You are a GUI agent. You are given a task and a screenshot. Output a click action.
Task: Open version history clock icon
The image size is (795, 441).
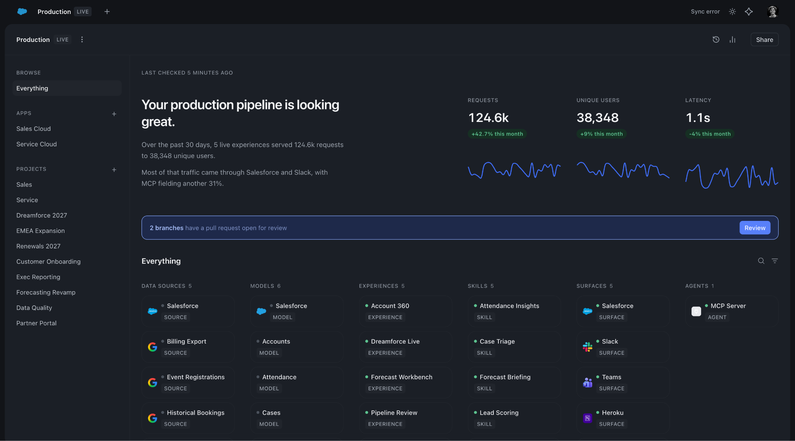[x=716, y=40]
